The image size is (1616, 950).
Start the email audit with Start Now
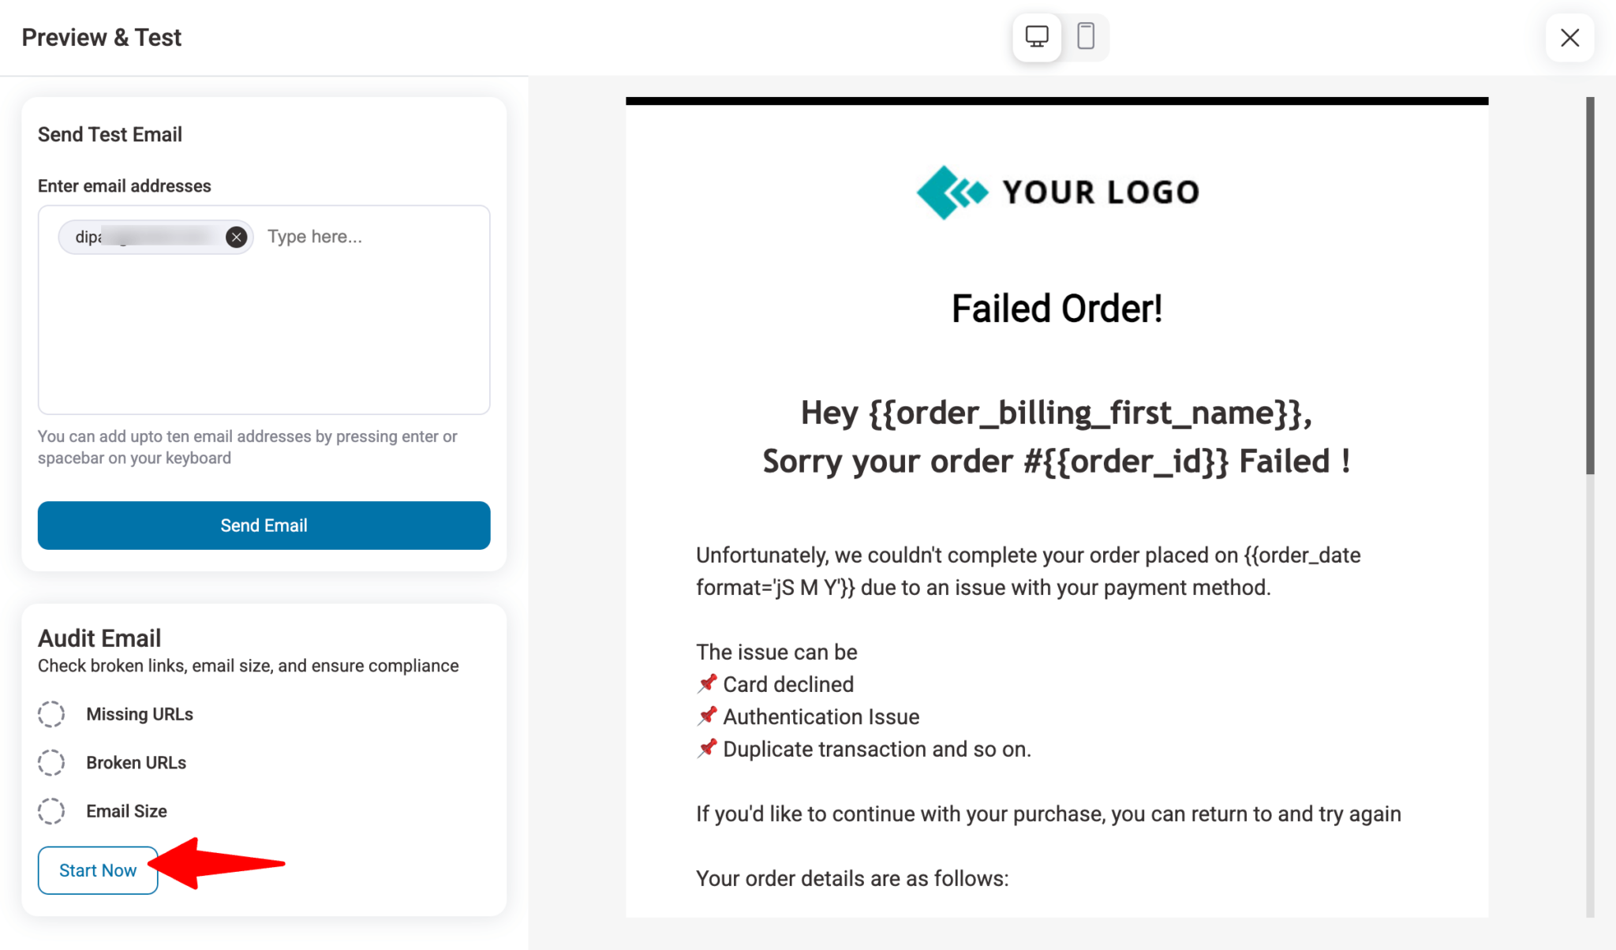point(97,870)
